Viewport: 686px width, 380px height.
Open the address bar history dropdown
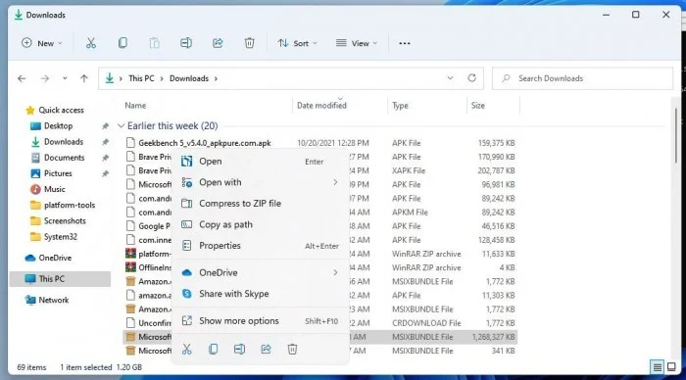tap(450, 78)
